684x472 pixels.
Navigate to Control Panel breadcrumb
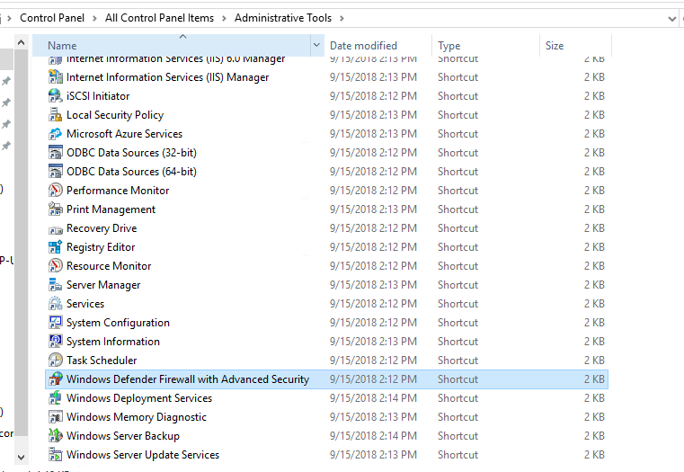click(x=52, y=18)
